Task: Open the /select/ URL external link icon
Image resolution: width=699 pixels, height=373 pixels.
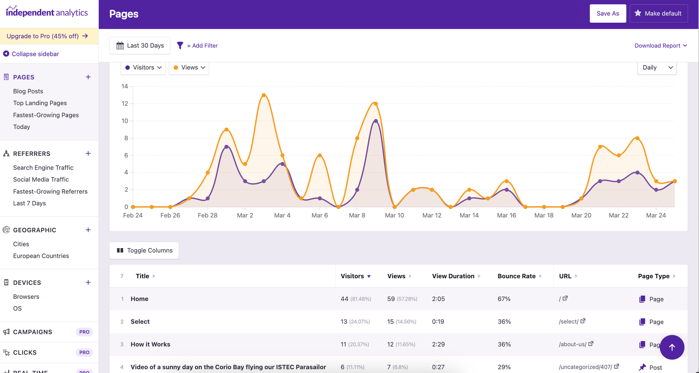Action: [x=583, y=321]
